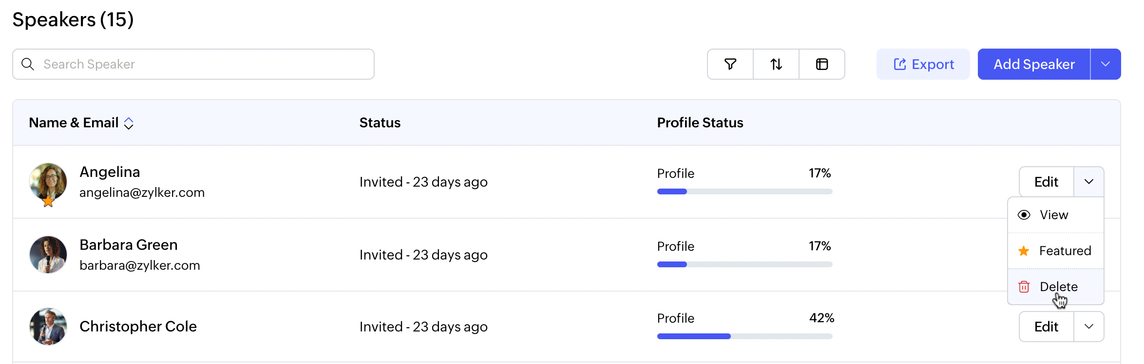This screenshot has width=1144, height=364.
Task: Select View from the context menu
Action: 1054,215
